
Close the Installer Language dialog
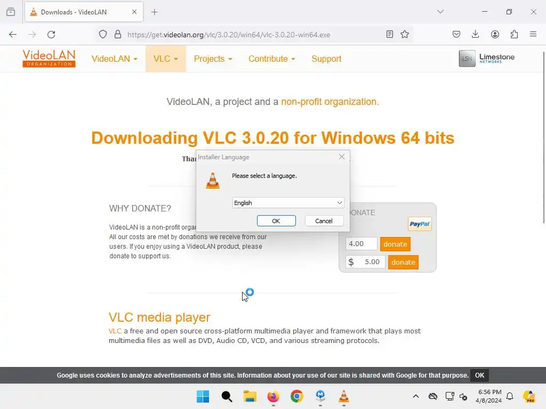coord(342,157)
